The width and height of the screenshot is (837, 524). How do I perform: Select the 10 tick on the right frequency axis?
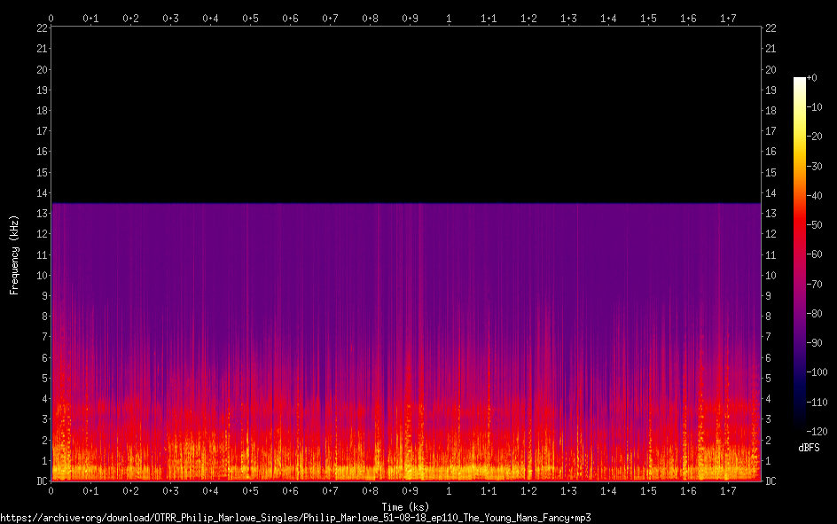(x=771, y=276)
